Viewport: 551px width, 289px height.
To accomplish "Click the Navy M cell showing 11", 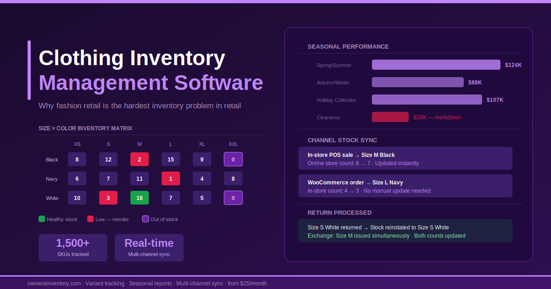I will click(140, 178).
